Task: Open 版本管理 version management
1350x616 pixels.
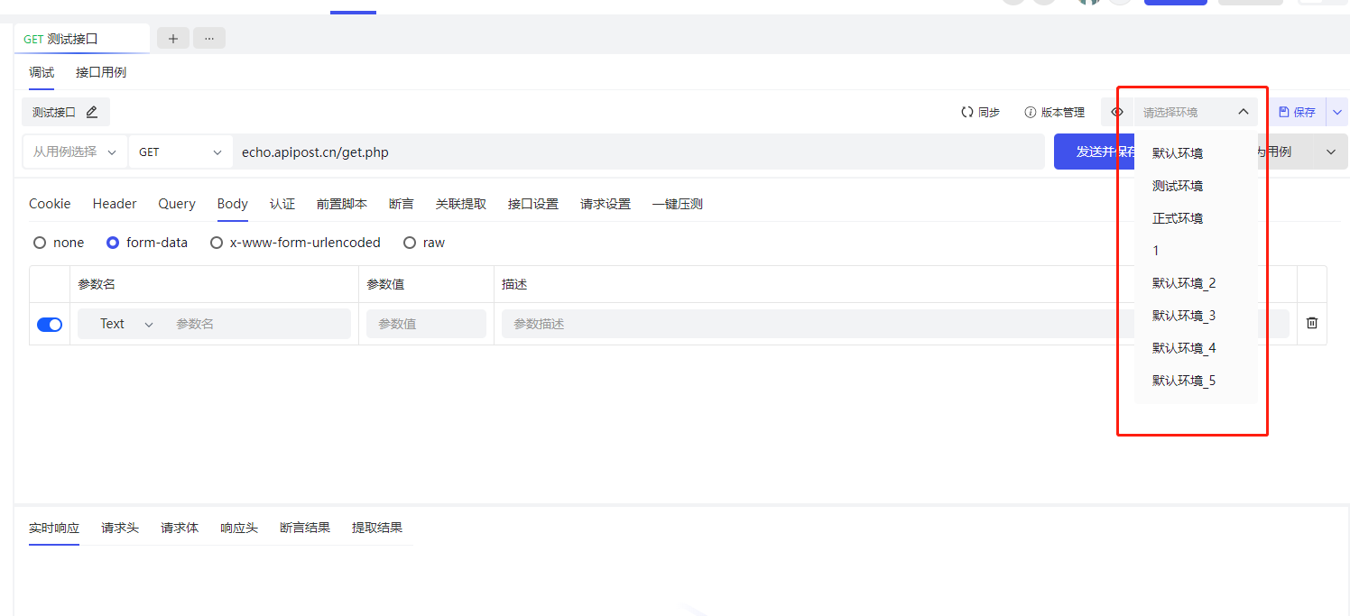Action: [1054, 113]
